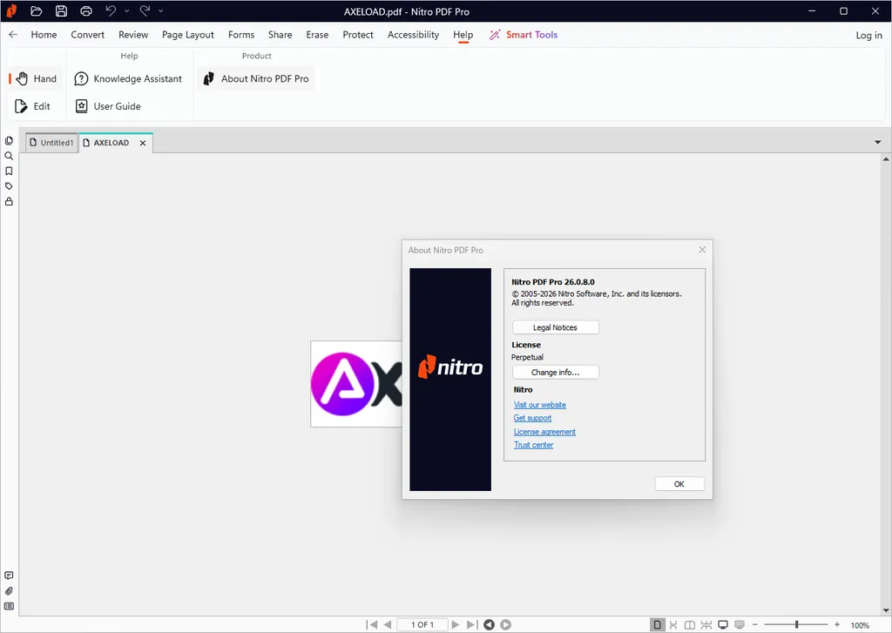
Task: Click the zoom slider handle
Action: tap(796, 624)
